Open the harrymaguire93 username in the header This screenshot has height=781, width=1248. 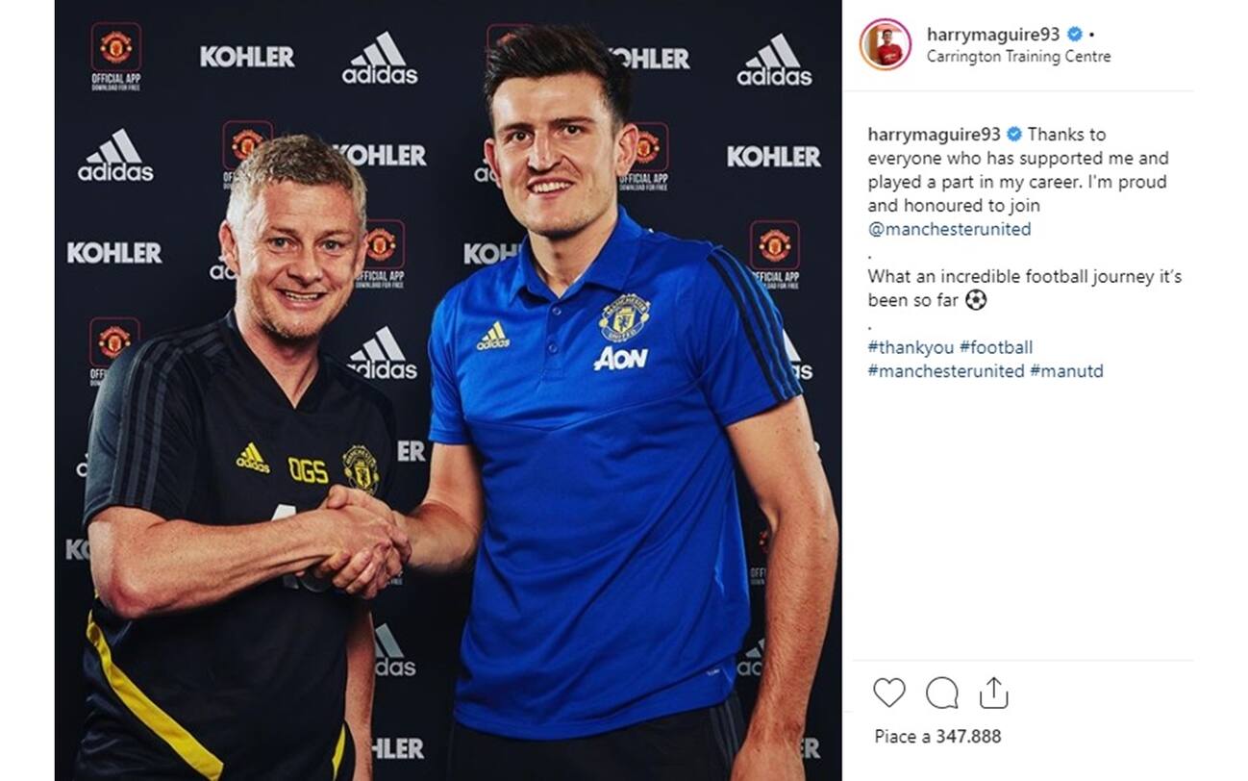pos(994,35)
